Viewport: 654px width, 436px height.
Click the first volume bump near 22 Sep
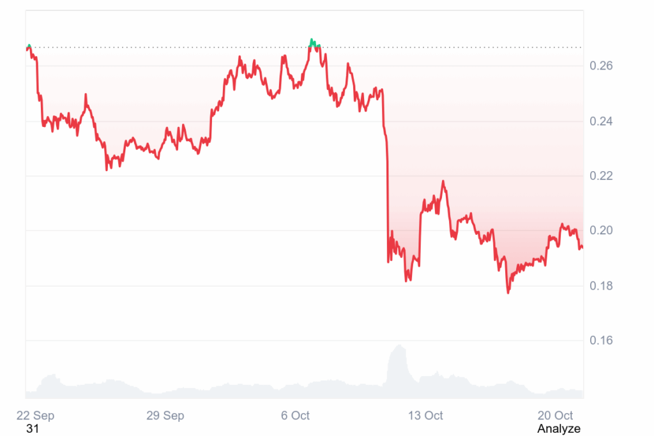[51, 377]
